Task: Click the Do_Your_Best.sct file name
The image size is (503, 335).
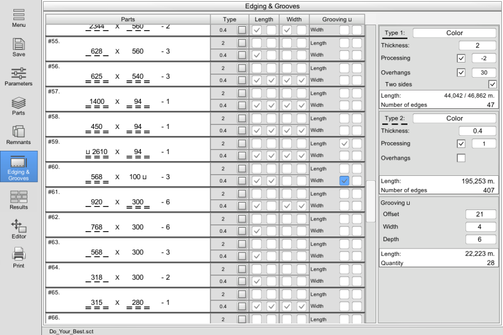Action: point(71,331)
